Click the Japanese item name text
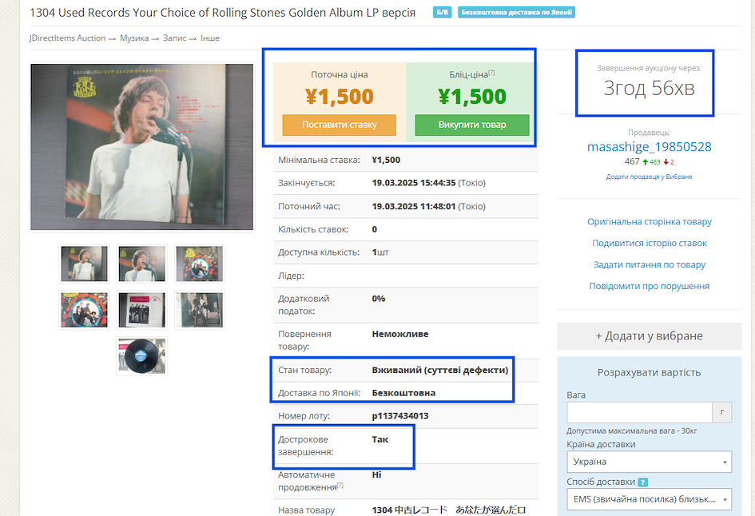The height and width of the screenshot is (516, 755). [449, 510]
